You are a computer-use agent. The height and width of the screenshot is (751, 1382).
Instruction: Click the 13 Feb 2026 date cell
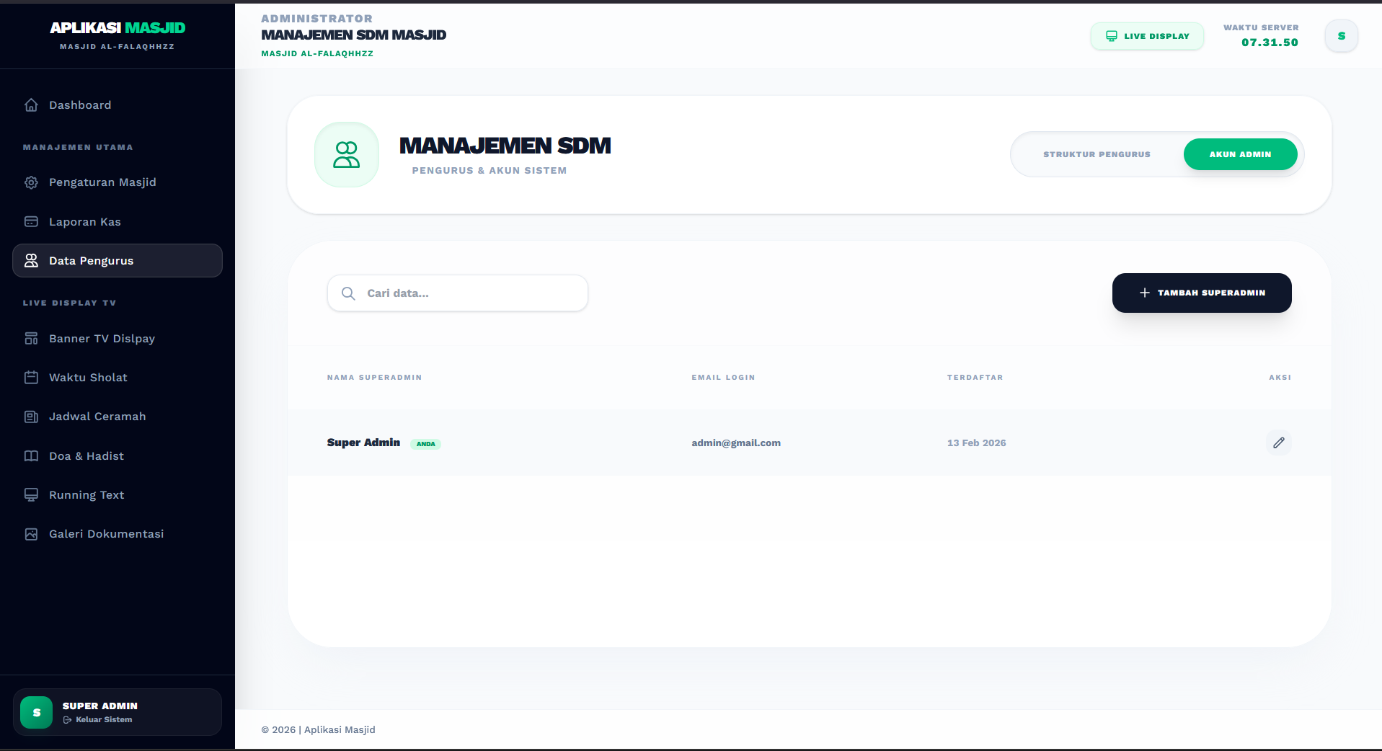click(976, 443)
